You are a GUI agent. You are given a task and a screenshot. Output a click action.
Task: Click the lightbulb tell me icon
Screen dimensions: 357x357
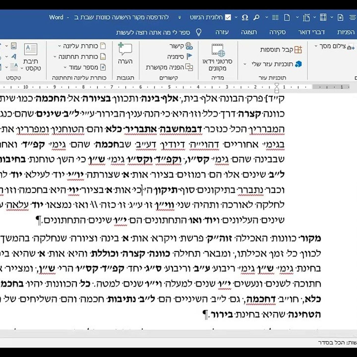click(198, 32)
